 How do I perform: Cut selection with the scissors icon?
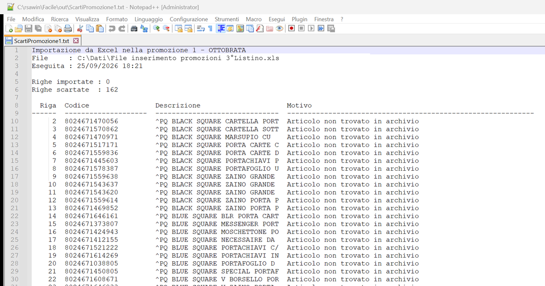click(80, 29)
